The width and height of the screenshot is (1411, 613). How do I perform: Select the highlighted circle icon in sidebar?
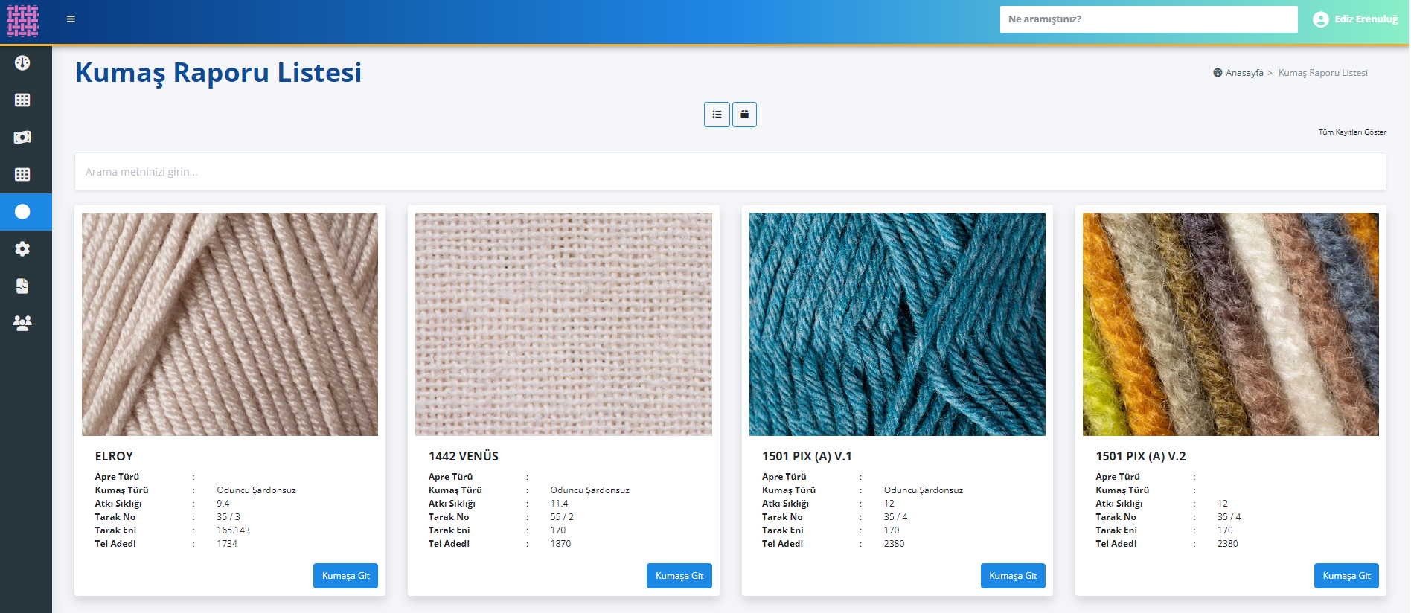click(x=22, y=212)
